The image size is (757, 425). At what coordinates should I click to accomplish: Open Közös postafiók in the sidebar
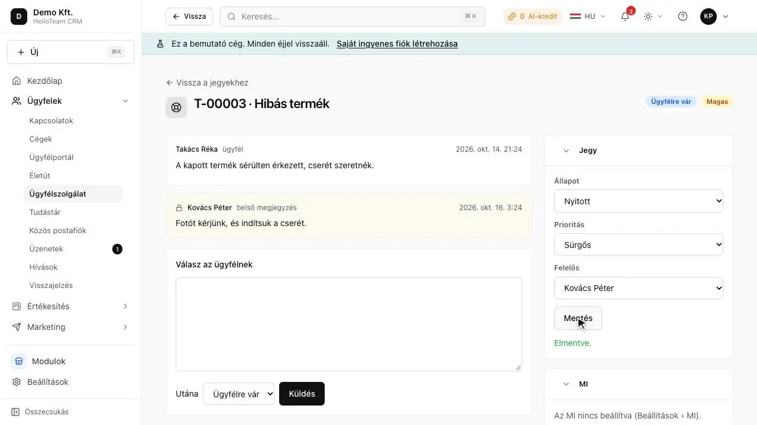[x=73, y=230]
